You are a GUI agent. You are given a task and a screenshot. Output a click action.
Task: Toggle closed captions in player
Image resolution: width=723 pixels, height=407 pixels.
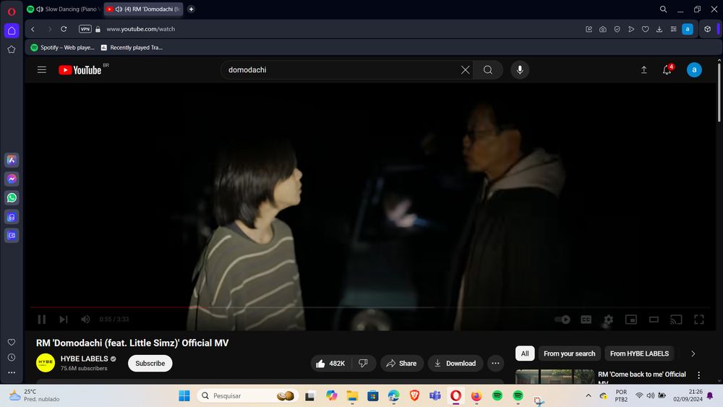click(x=586, y=320)
